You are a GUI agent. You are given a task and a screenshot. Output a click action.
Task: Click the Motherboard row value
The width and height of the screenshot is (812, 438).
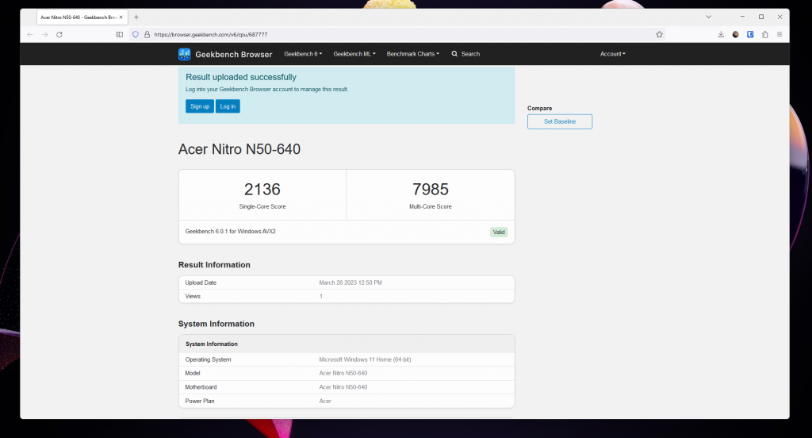tap(343, 386)
